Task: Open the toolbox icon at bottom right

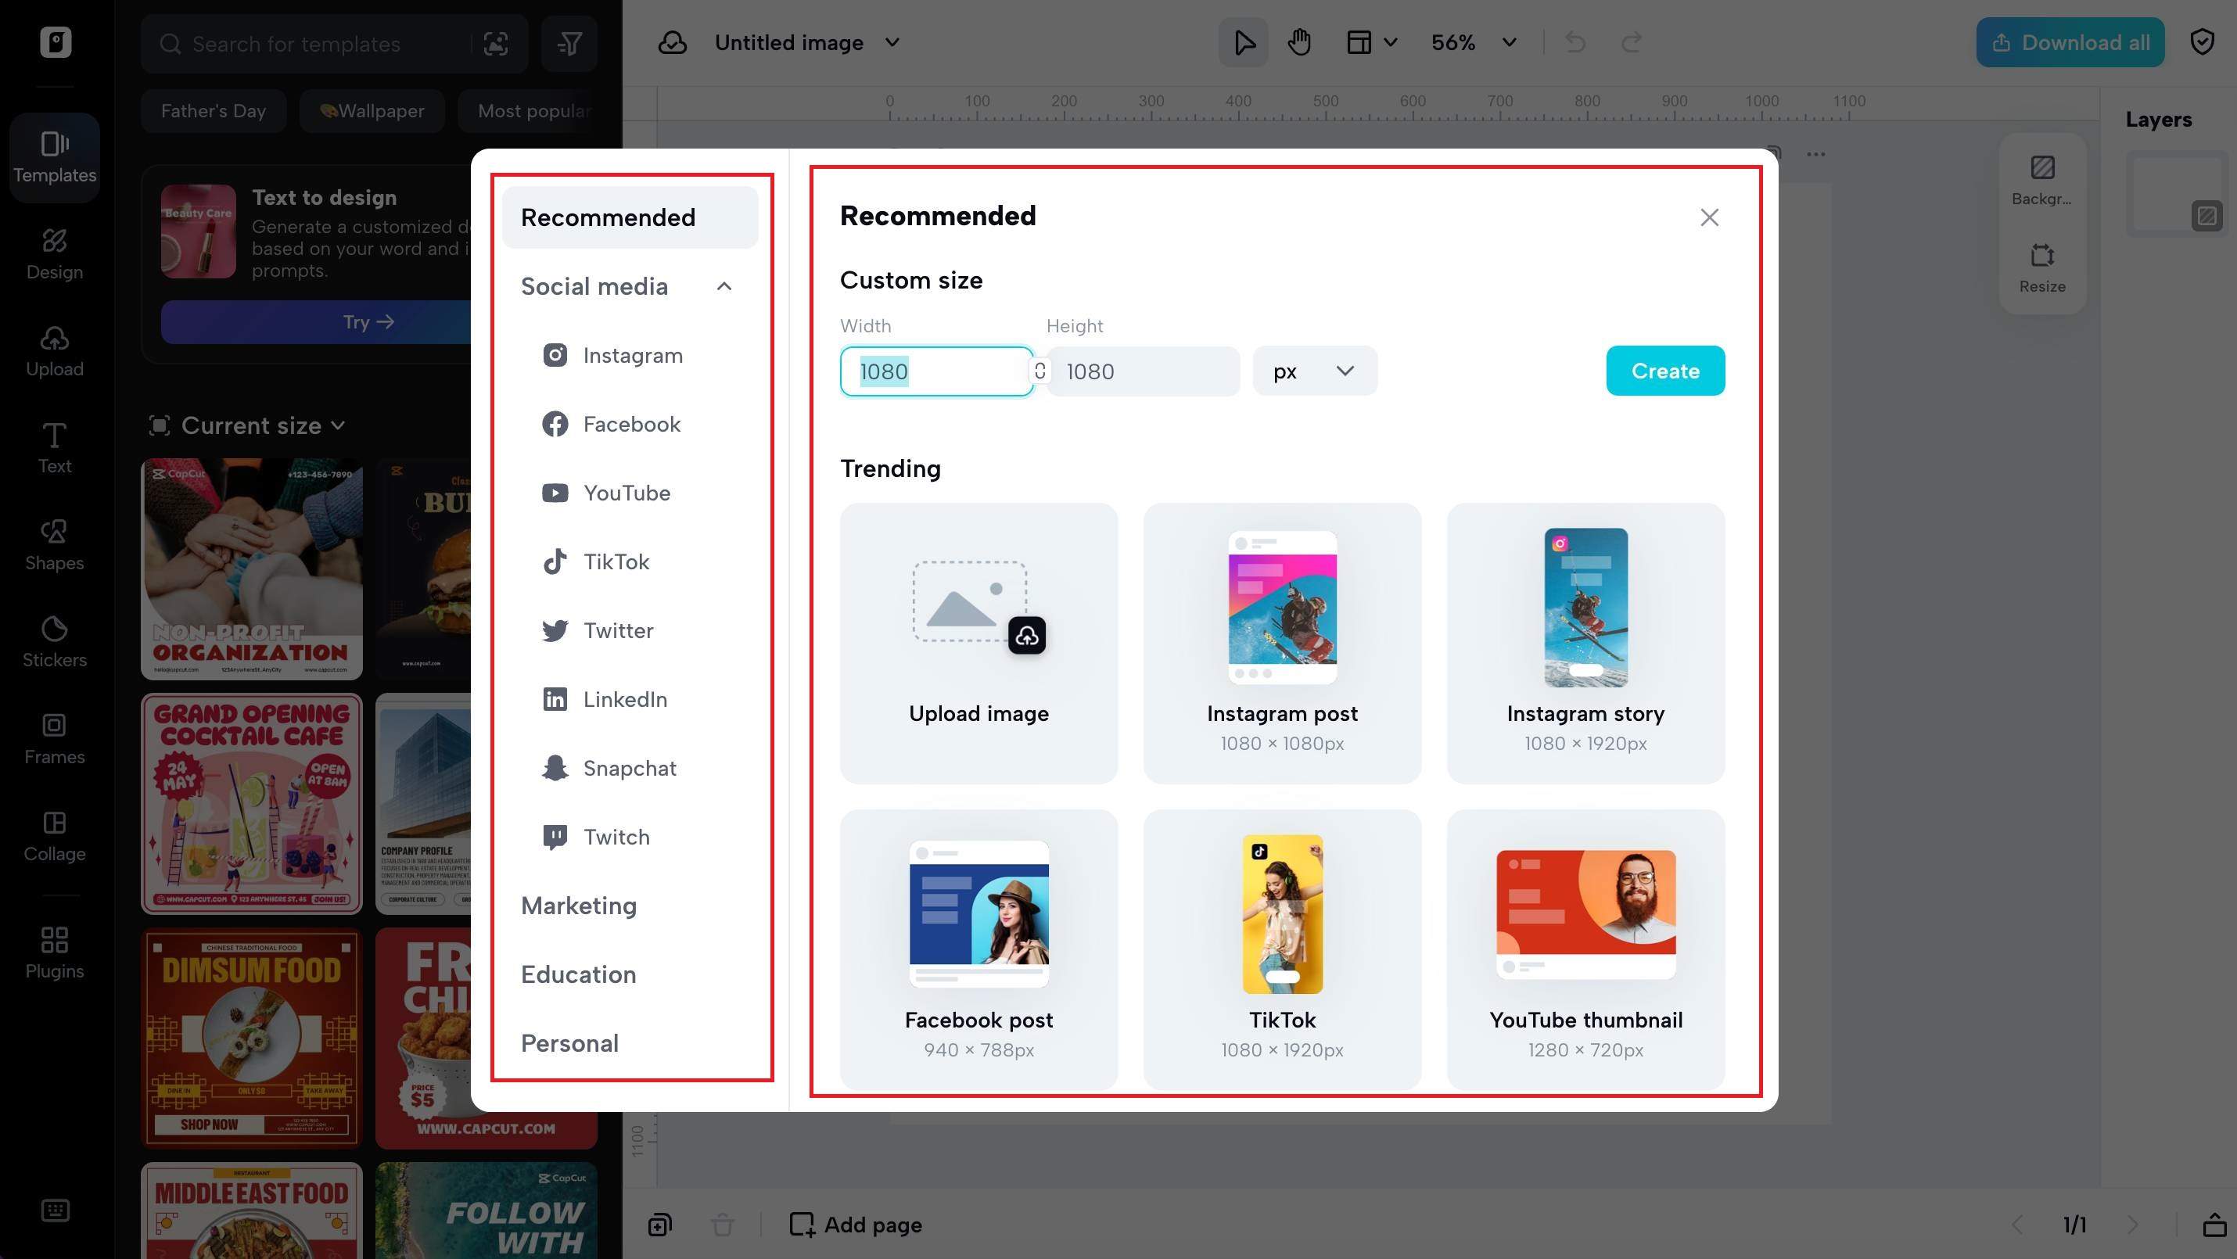Action: [x=2214, y=1225]
